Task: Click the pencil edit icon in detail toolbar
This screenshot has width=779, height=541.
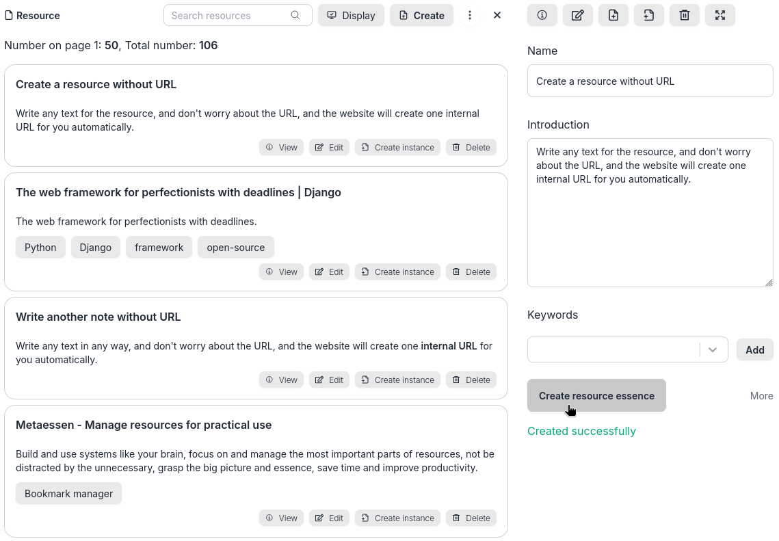Action: (x=578, y=15)
